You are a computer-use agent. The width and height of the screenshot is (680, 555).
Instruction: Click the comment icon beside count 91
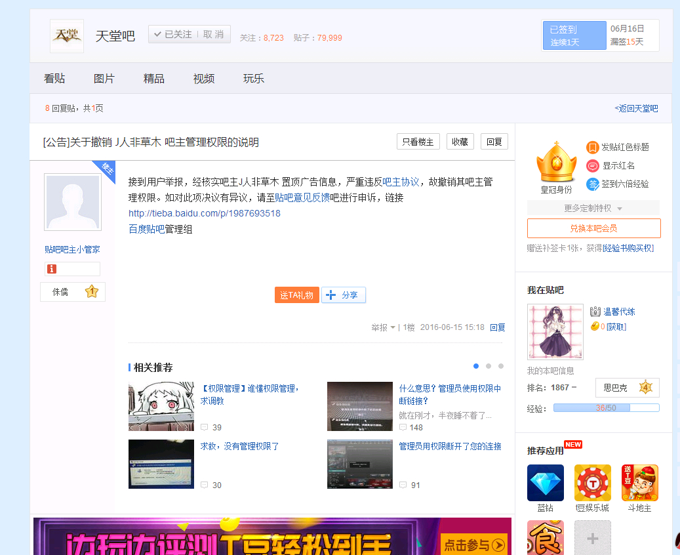(403, 485)
